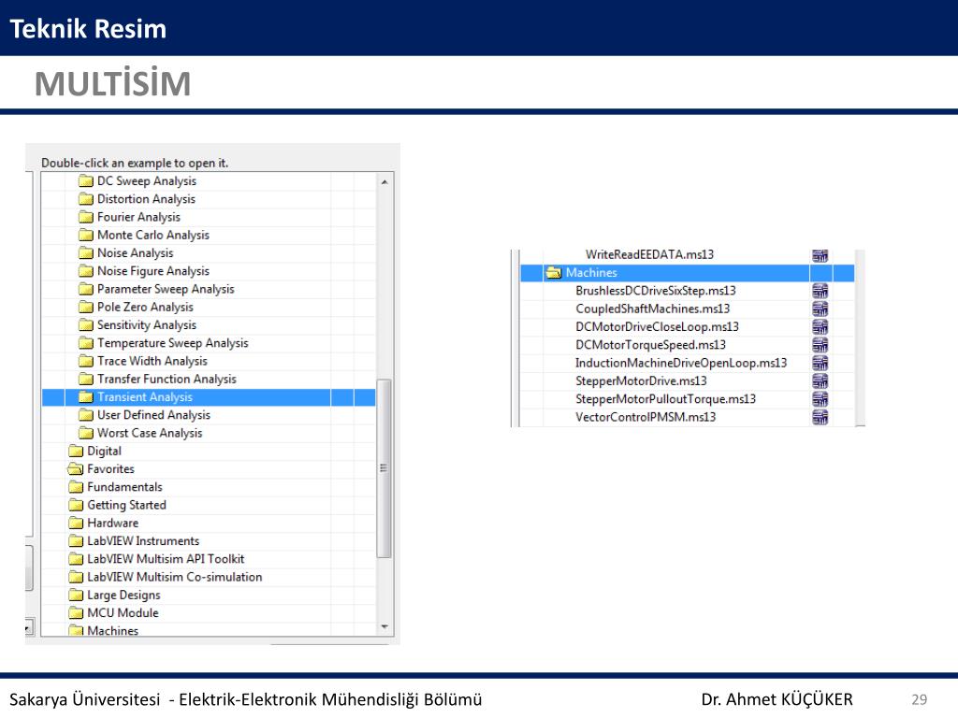The width and height of the screenshot is (958, 718).
Task: Click the Large Designs folder icon
Action: pos(77,596)
